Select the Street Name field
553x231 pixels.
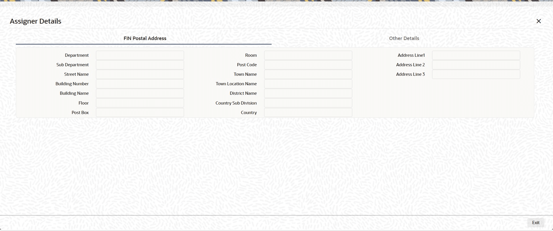[x=140, y=74]
